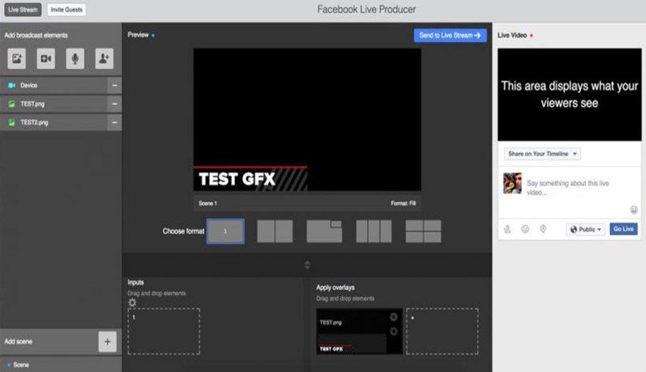Click the Add scene plus button
The width and height of the screenshot is (646, 372).
[x=107, y=342]
